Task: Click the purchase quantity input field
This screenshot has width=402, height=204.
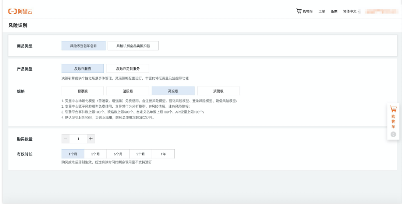Action: 78,139
